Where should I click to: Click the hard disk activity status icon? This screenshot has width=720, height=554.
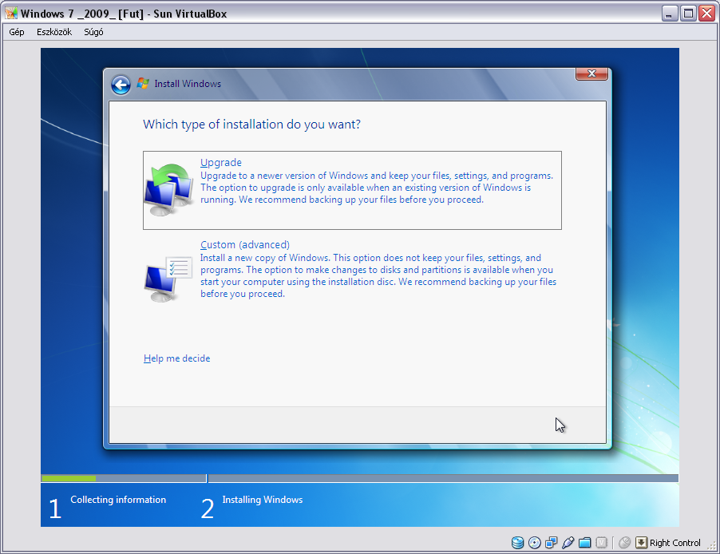pos(517,543)
